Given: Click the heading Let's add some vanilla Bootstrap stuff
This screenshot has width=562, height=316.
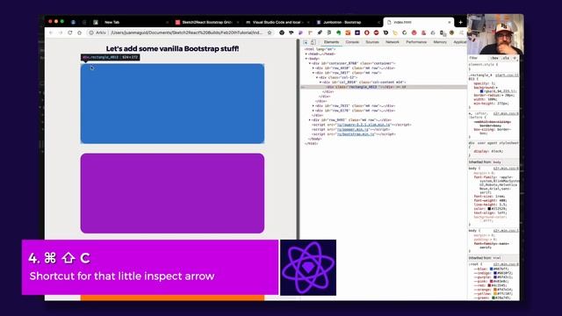Looking at the screenshot, I should [x=172, y=49].
